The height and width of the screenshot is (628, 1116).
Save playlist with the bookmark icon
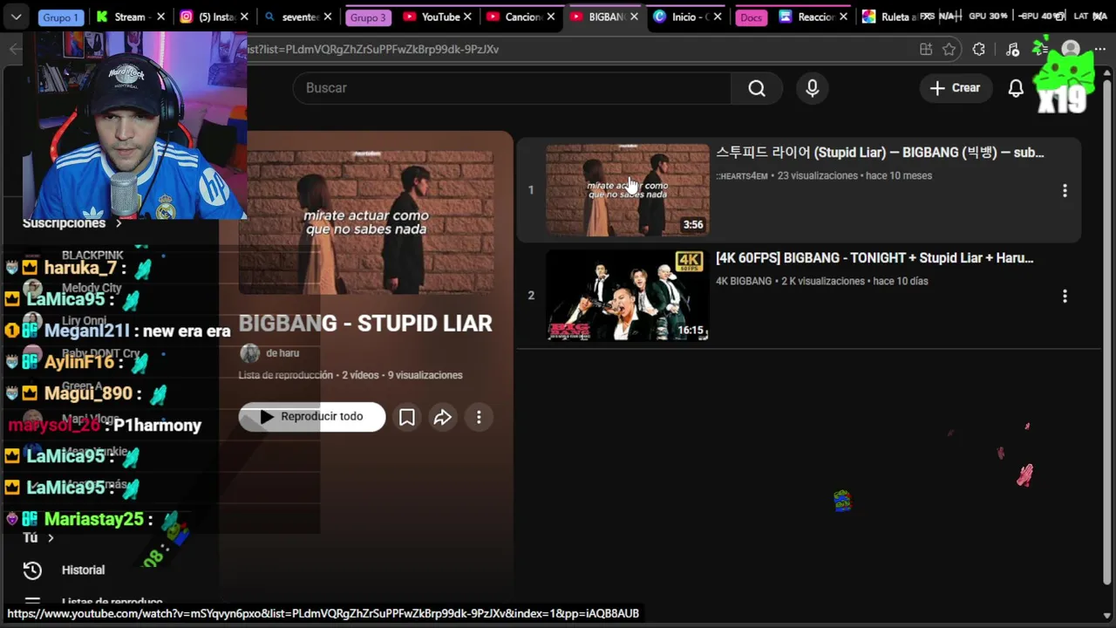(406, 417)
